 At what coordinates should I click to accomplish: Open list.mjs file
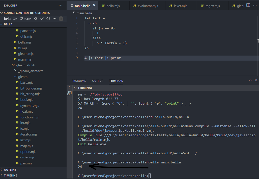tap(25, 140)
